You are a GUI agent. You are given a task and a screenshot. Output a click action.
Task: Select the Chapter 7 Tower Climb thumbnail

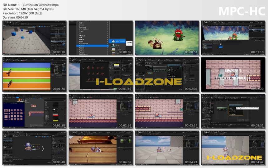(233, 75)
